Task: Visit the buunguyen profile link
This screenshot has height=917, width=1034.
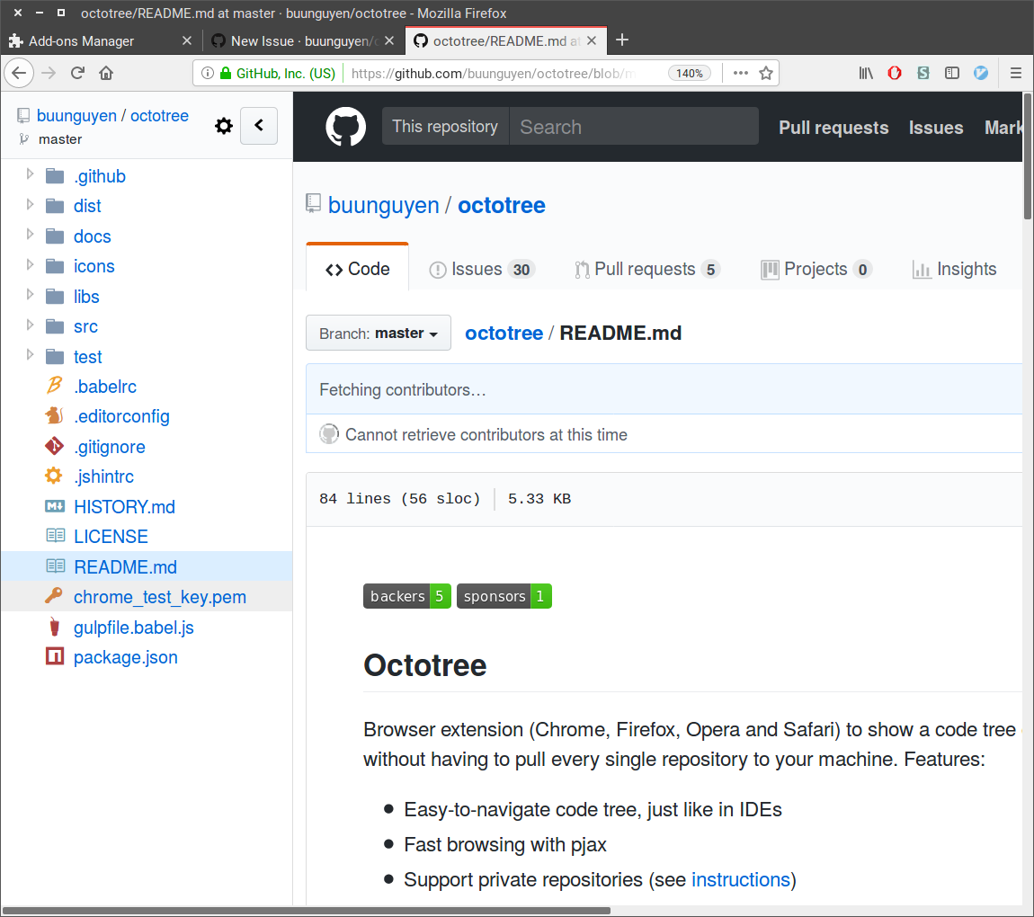Action: click(383, 205)
